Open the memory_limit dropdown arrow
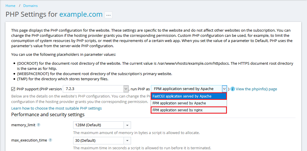The width and height of the screenshot is (307, 151). (127, 125)
